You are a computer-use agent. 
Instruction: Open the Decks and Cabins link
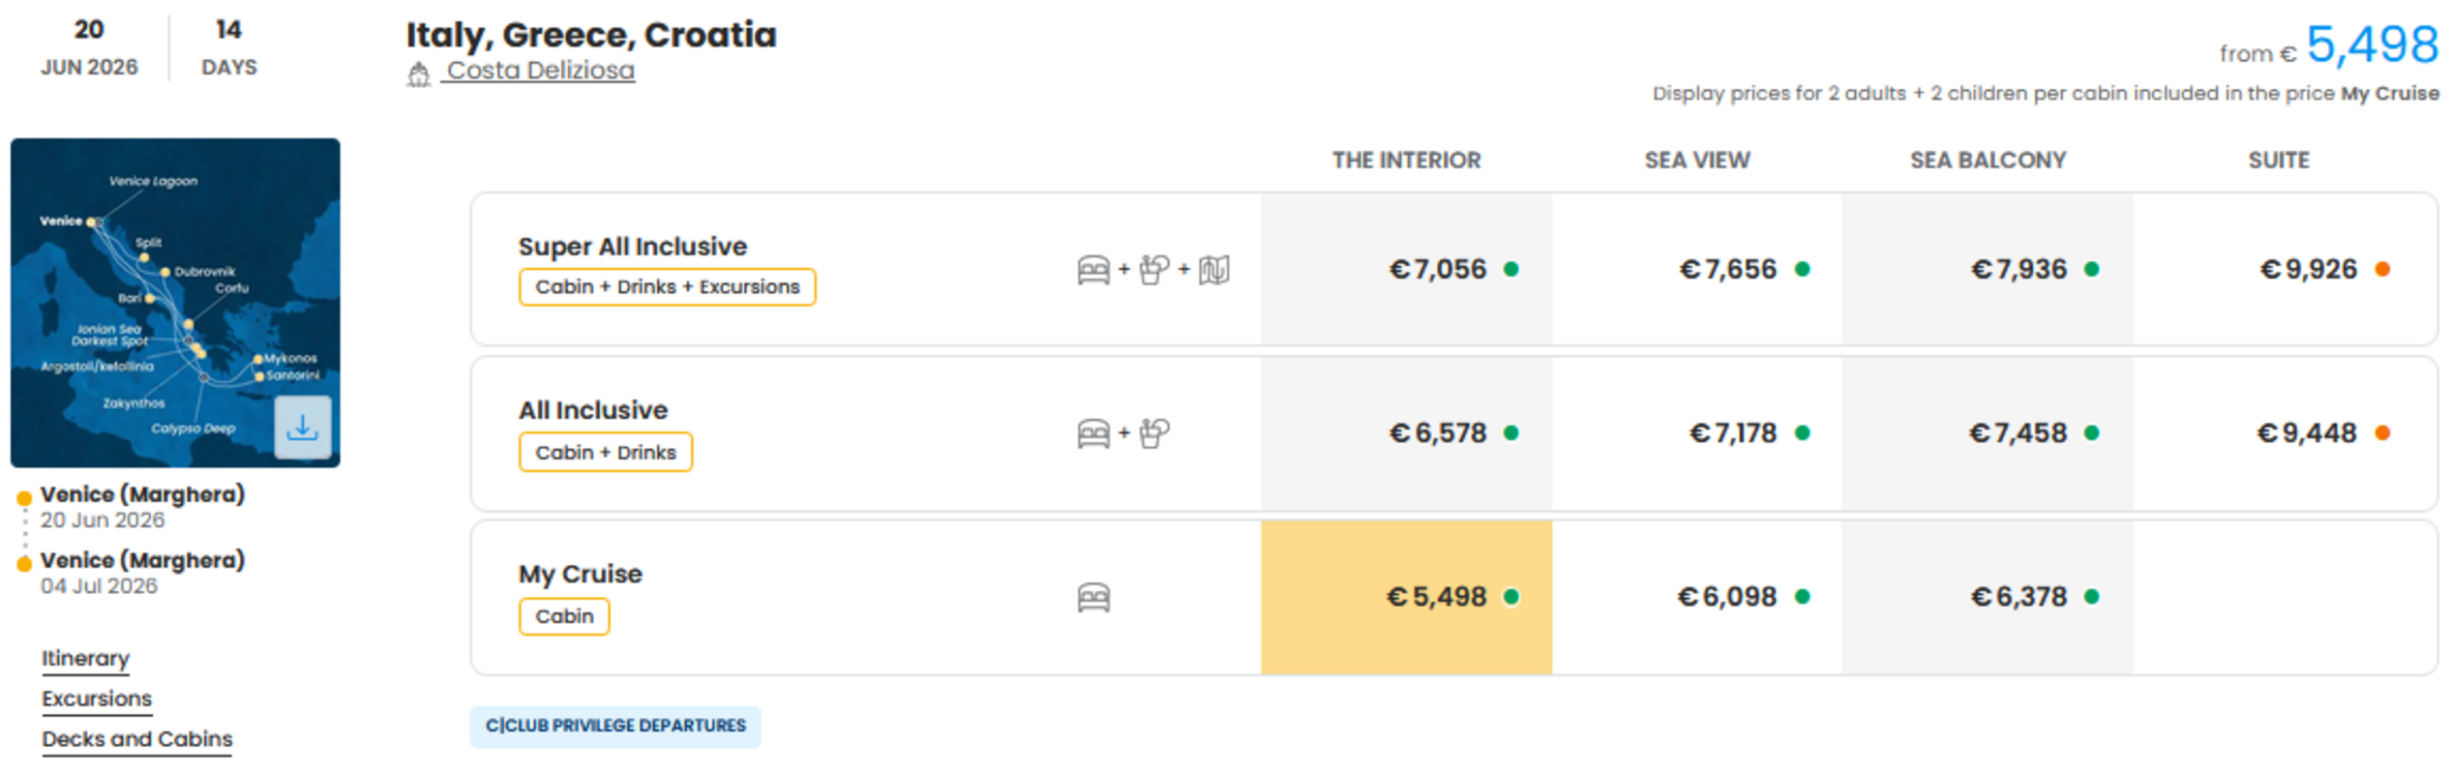click(136, 740)
